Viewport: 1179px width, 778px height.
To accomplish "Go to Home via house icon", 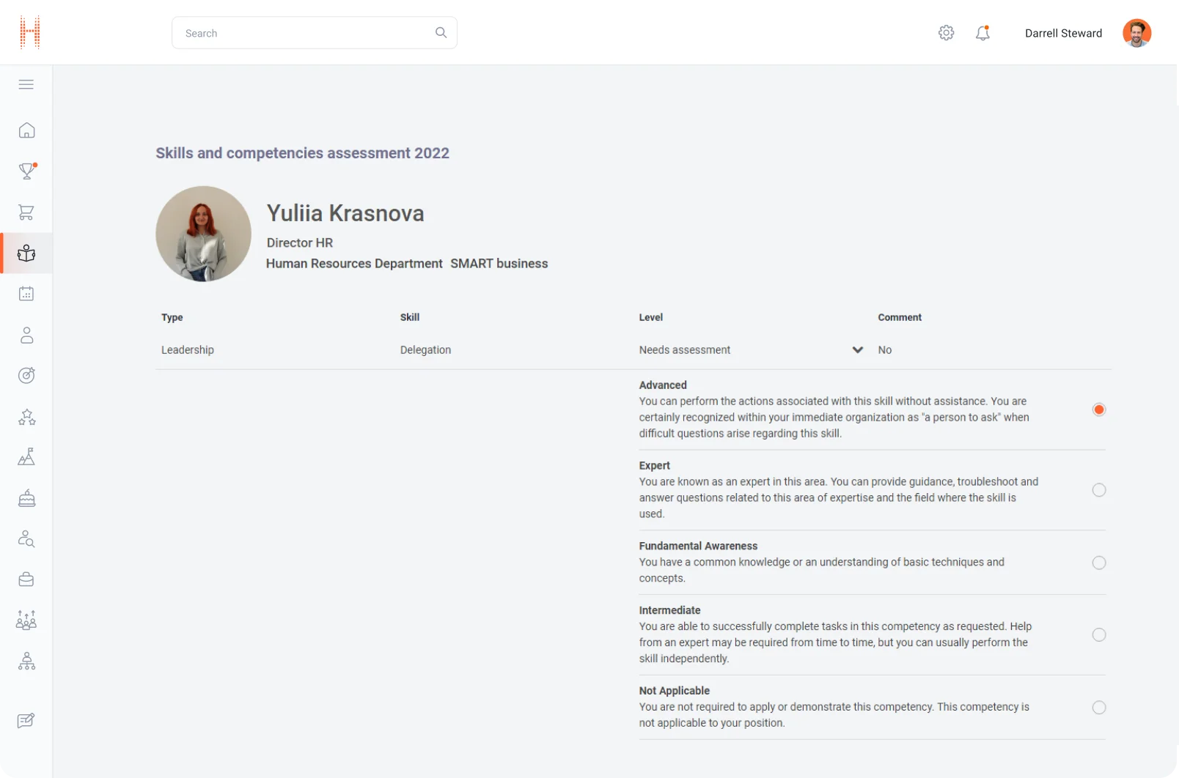I will click(x=26, y=130).
